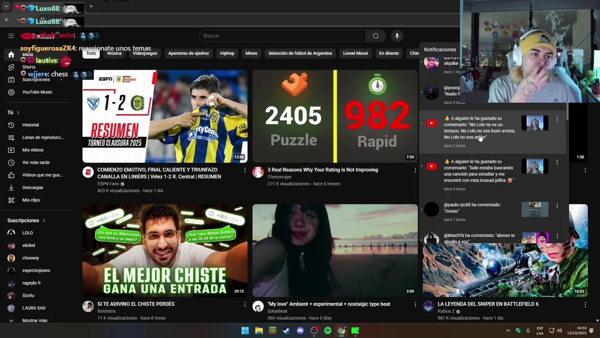Open options for 'No Lolo' notification
Image resolution: width=600 pixels, height=338 pixels.
click(x=557, y=119)
